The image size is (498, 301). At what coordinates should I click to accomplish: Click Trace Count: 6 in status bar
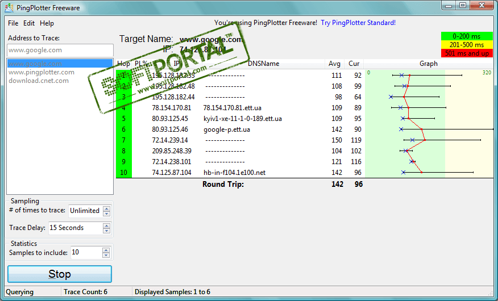85,292
